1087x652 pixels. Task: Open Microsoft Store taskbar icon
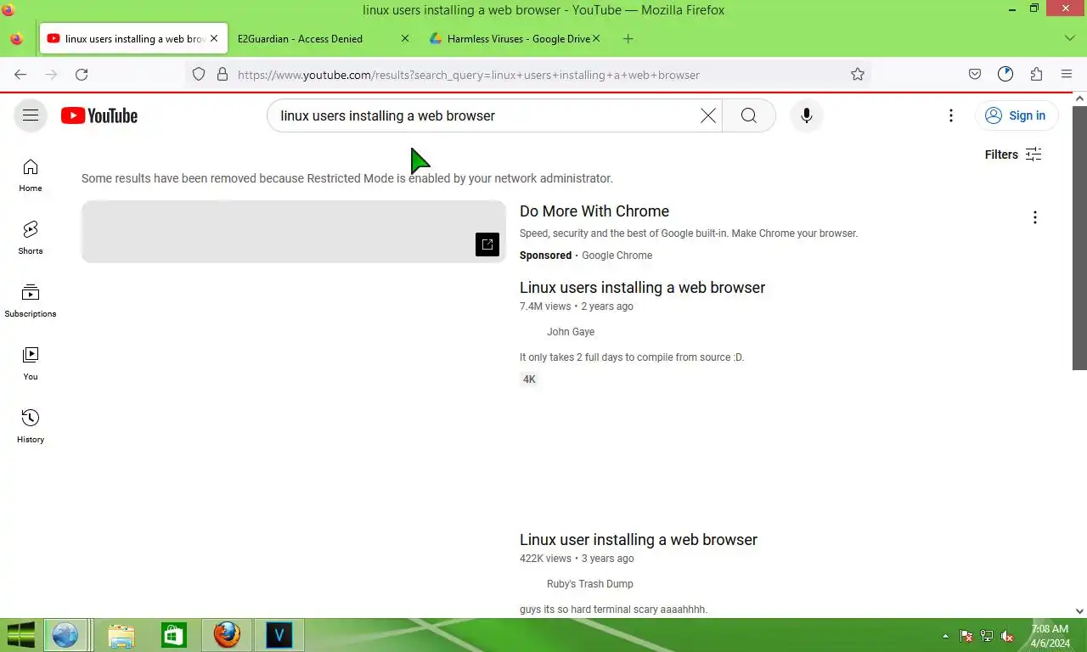coord(174,635)
